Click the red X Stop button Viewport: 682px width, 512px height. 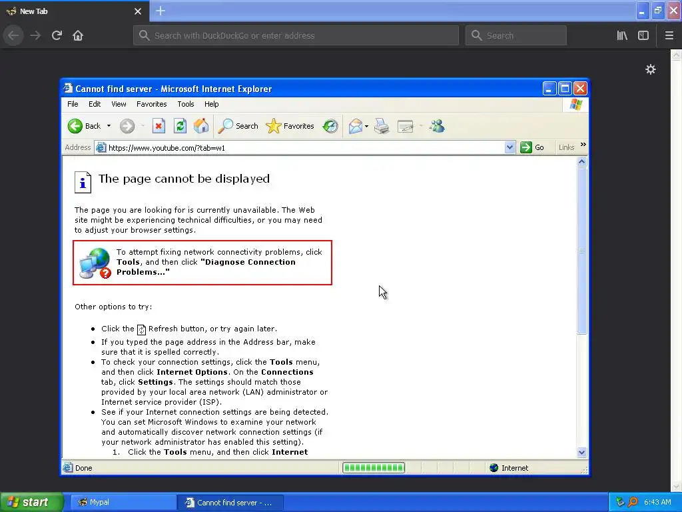click(x=159, y=126)
